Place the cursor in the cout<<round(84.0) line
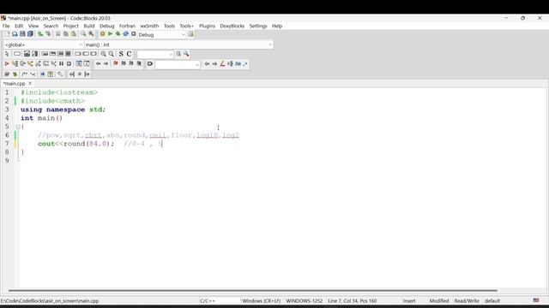Image resolution: width=549 pixels, height=308 pixels. (x=76, y=144)
